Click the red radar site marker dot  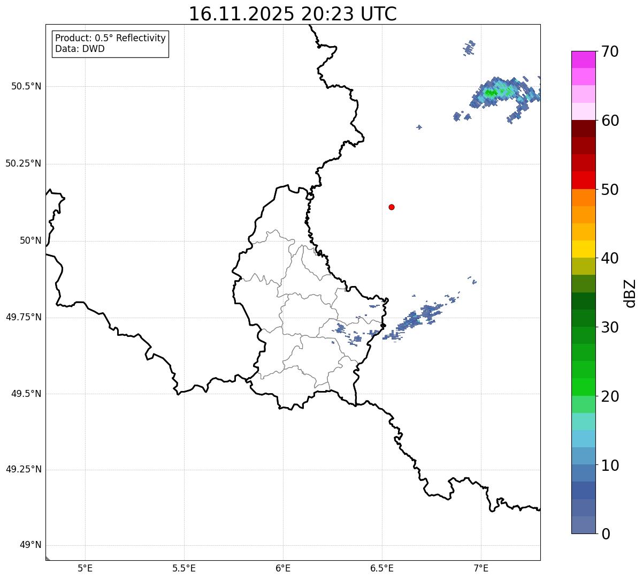pyautogui.click(x=392, y=207)
